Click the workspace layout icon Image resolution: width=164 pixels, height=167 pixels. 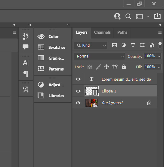pyautogui.click(x=139, y=16)
